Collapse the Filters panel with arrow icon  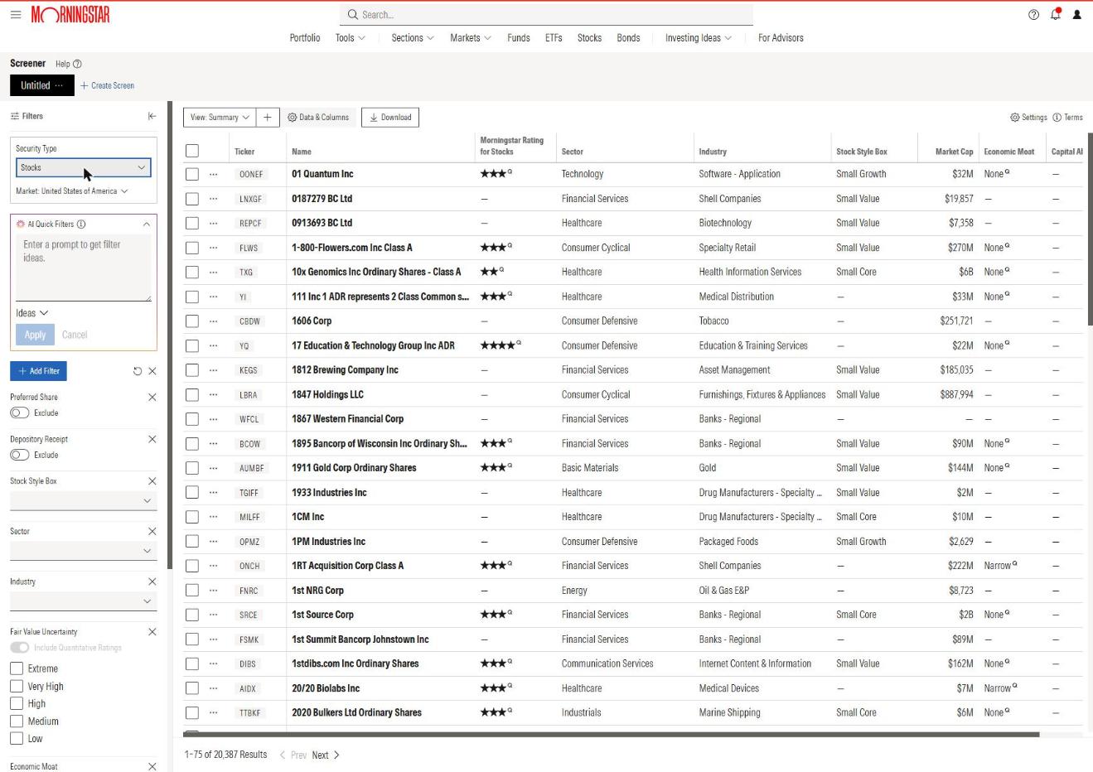point(152,117)
